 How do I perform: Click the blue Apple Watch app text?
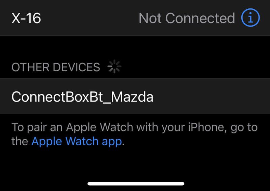pyautogui.click(x=77, y=141)
